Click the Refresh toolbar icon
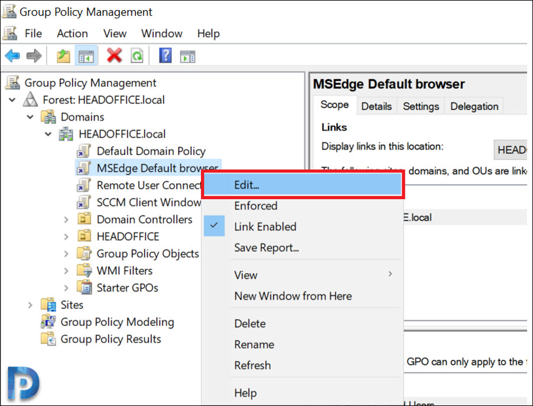The width and height of the screenshot is (533, 406). tap(136, 56)
